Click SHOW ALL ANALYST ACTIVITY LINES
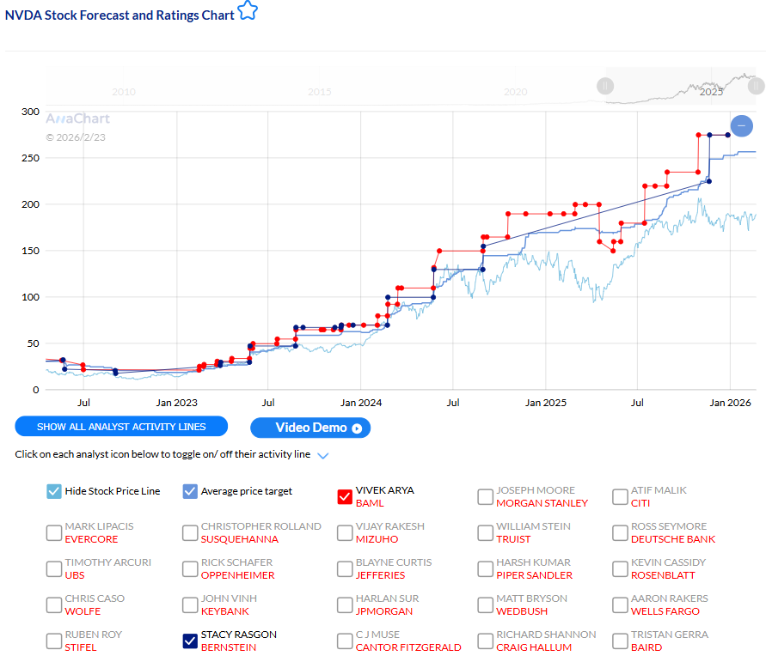The height and width of the screenshot is (662, 766). [x=120, y=427]
